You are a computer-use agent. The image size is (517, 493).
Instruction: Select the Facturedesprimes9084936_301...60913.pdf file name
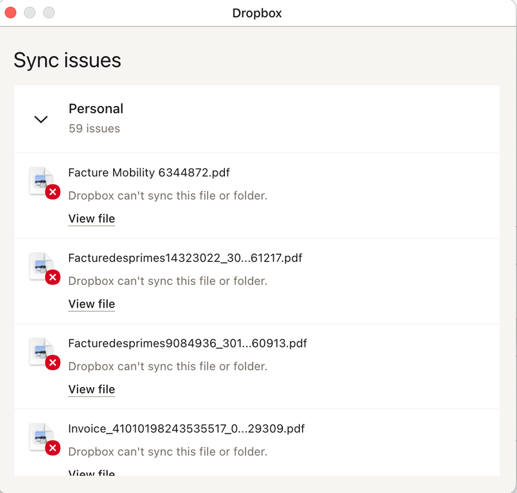[187, 343]
